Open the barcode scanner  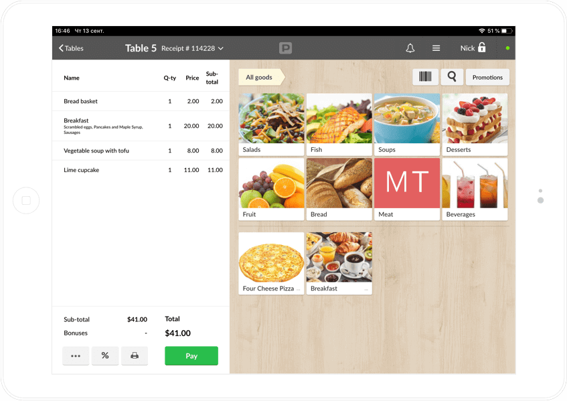[426, 77]
